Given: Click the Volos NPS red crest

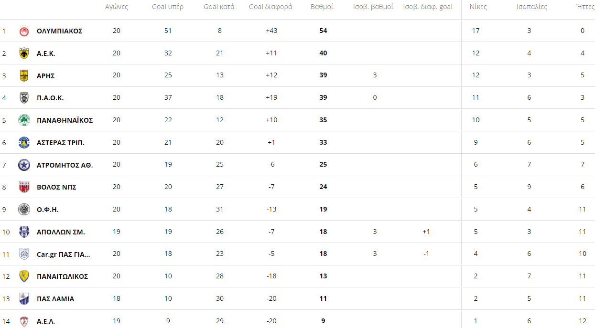Looking at the screenshot, I should pos(24,187).
